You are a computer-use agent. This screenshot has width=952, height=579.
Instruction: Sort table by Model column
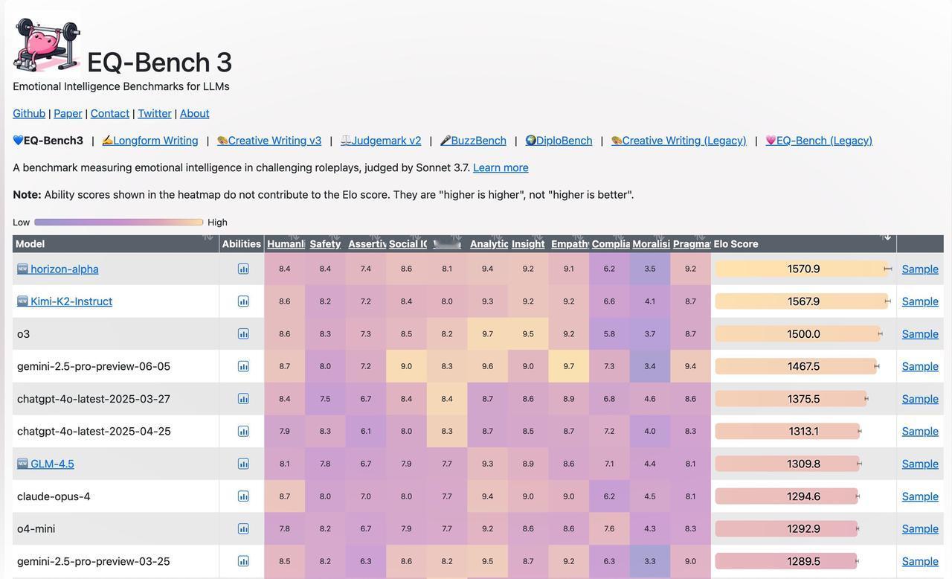click(x=115, y=244)
